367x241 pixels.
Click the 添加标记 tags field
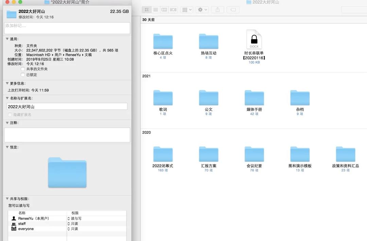pyautogui.click(x=67, y=28)
